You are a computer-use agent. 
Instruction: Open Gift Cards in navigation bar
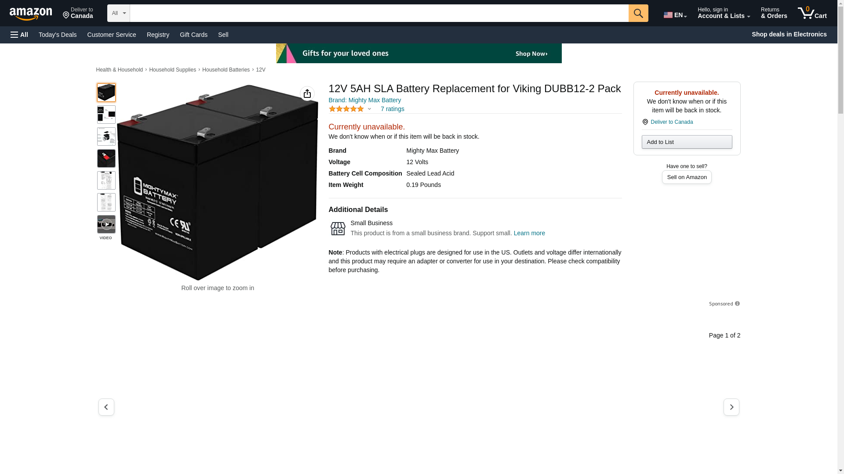pos(193,35)
